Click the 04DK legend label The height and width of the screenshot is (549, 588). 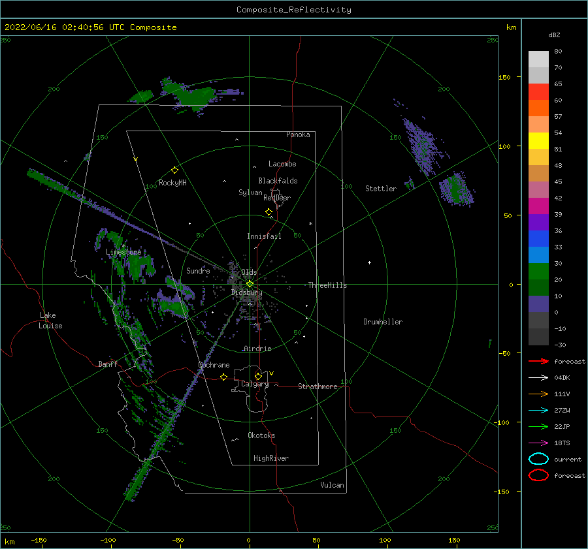[x=562, y=378]
